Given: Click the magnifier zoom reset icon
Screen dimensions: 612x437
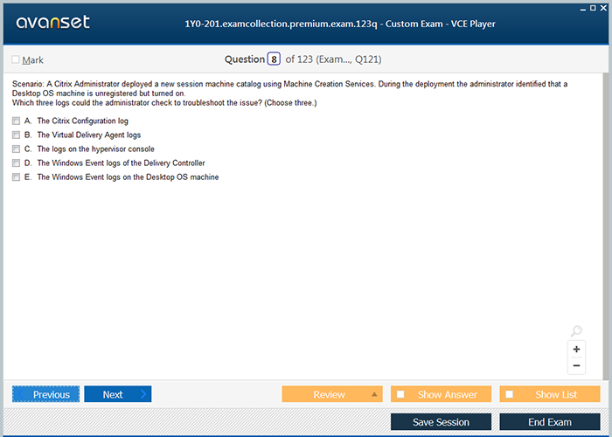Looking at the screenshot, I should tap(576, 331).
